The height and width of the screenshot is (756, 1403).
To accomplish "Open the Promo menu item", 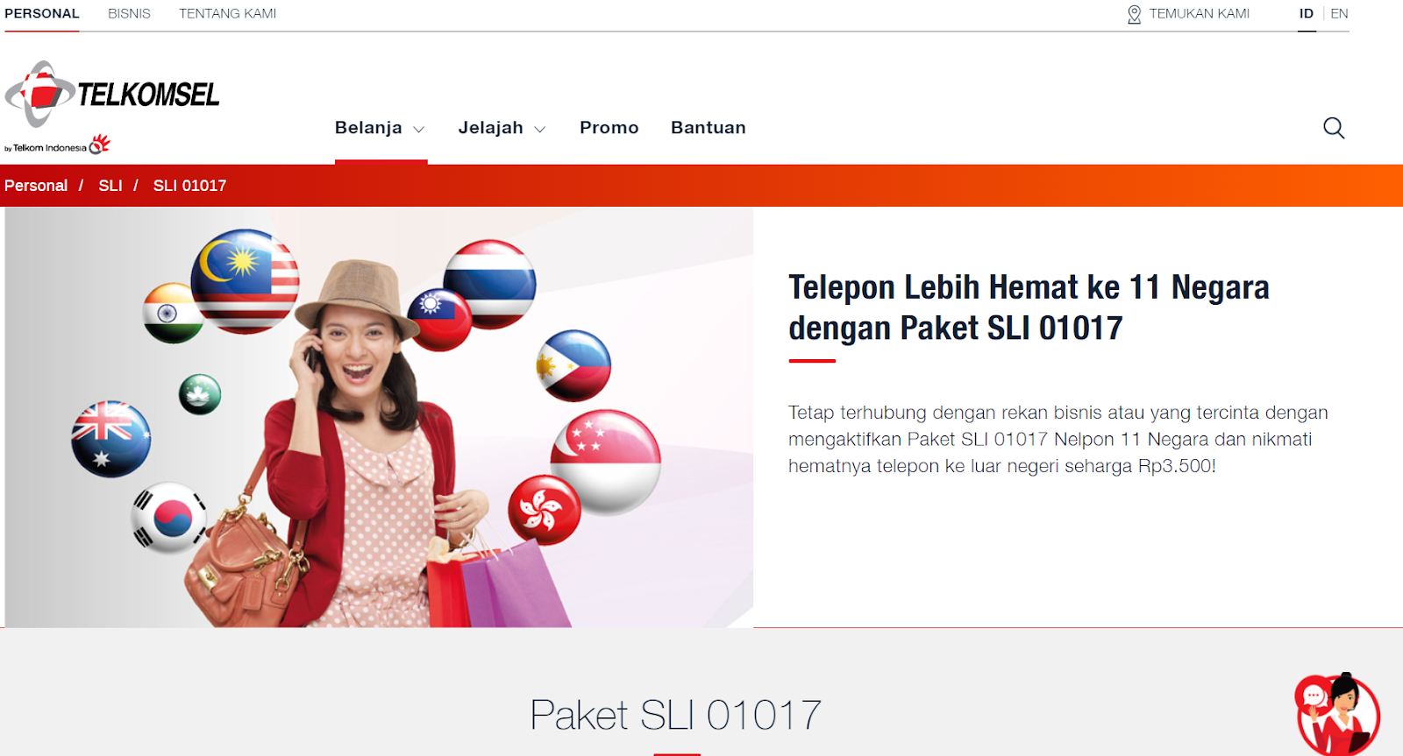I will pos(609,128).
